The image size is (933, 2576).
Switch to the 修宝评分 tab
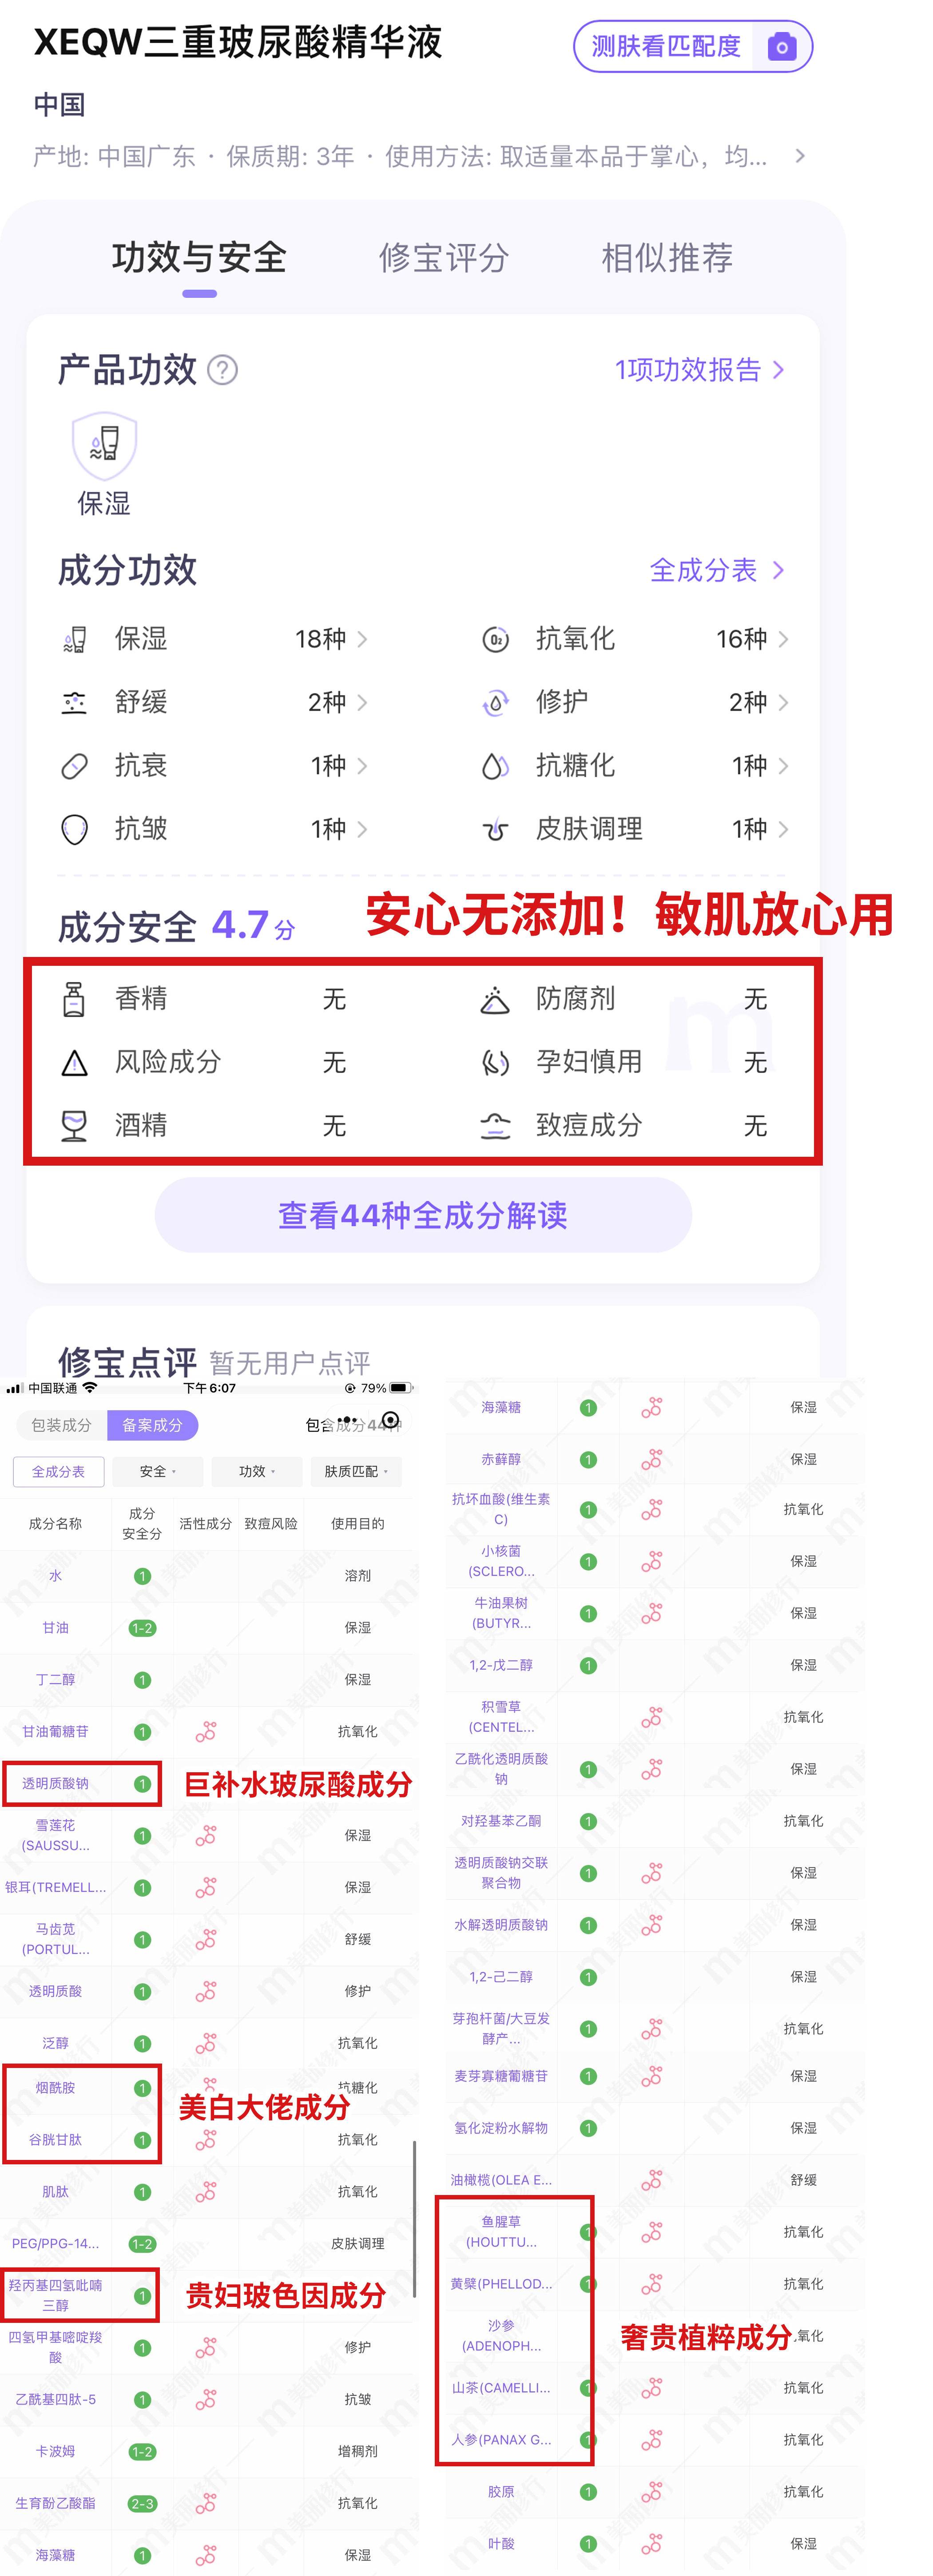click(x=443, y=258)
